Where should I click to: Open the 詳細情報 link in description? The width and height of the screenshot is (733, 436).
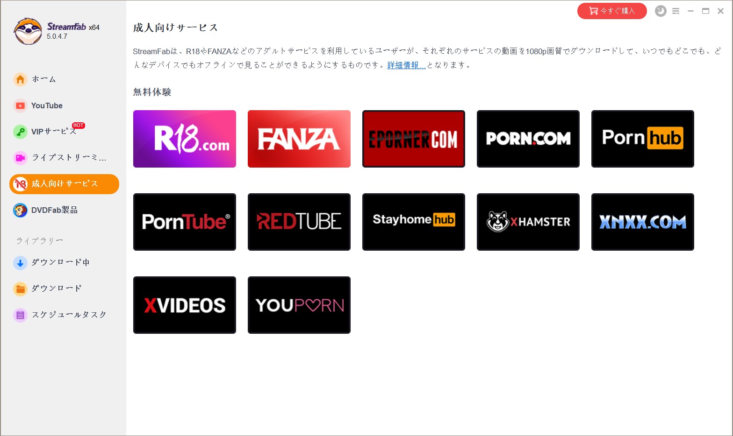click(x=406, y=65)
